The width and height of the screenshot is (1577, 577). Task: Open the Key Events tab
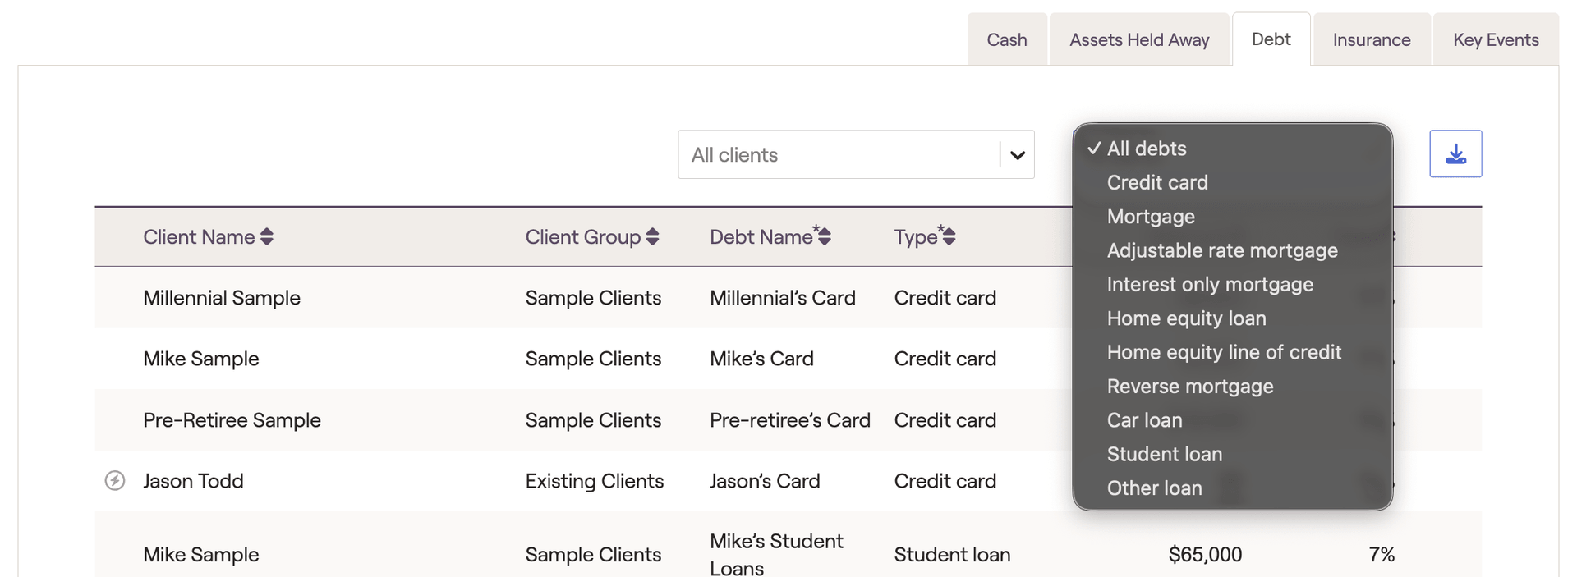pos(1495,40)
